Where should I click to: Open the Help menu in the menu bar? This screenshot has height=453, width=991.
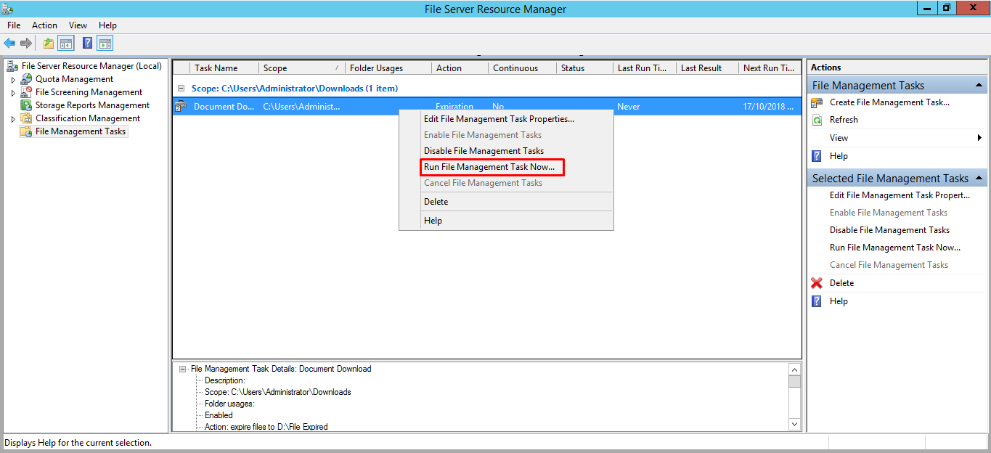(x=107, y=25)
